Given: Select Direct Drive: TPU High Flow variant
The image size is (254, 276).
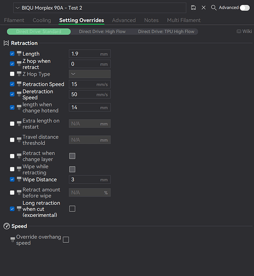Looking at the screenshot, I should 166,31.
